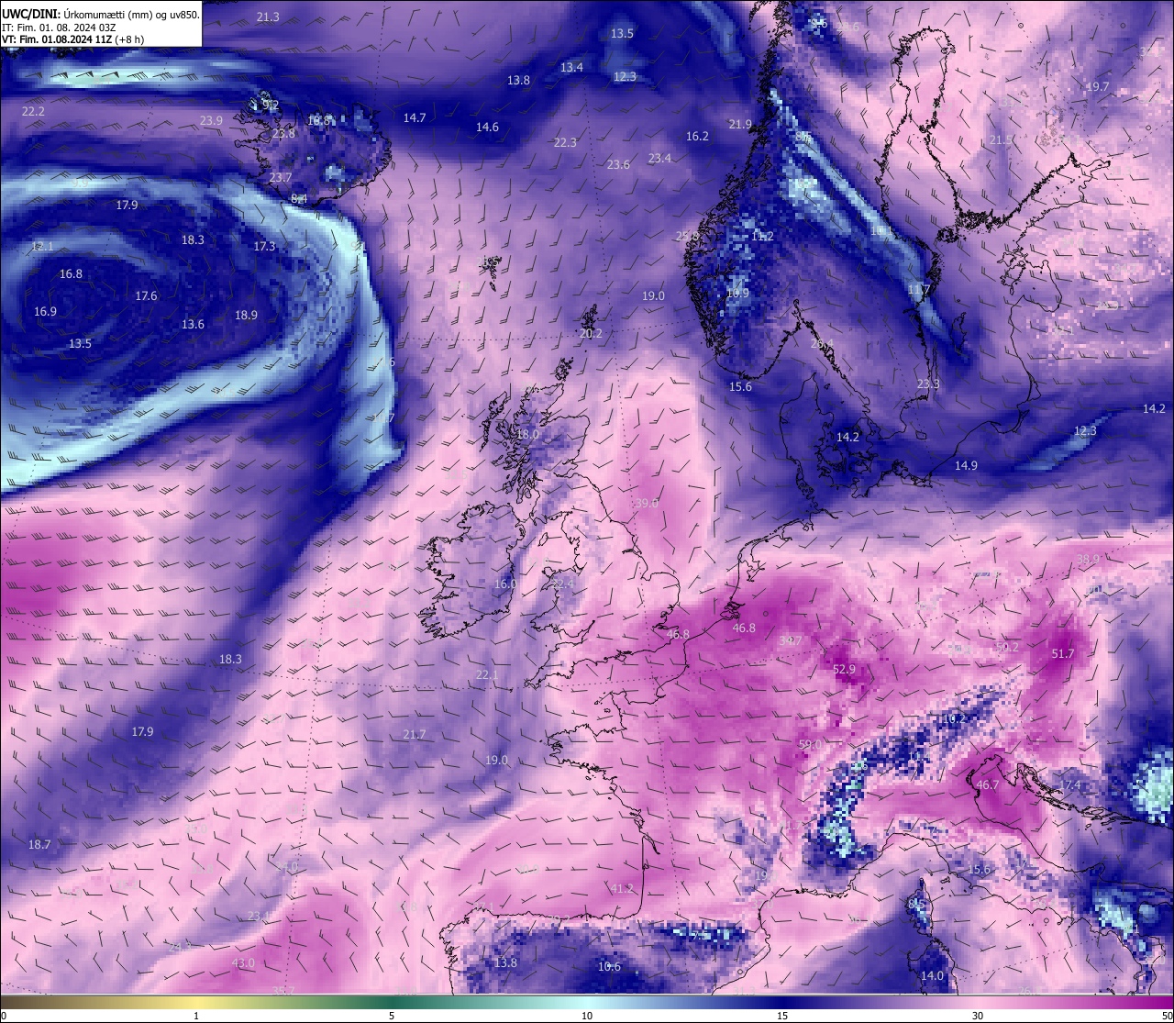Click the 16.0 value over Ireland
The width and height of the screenshot is (1174, 1023).
coord(505,584)
